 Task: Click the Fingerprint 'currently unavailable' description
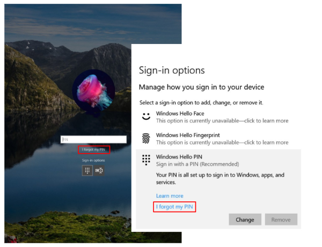click(x=222, y=142)
